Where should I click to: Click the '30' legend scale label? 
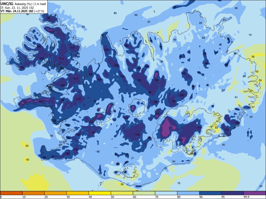coord(68,197)
